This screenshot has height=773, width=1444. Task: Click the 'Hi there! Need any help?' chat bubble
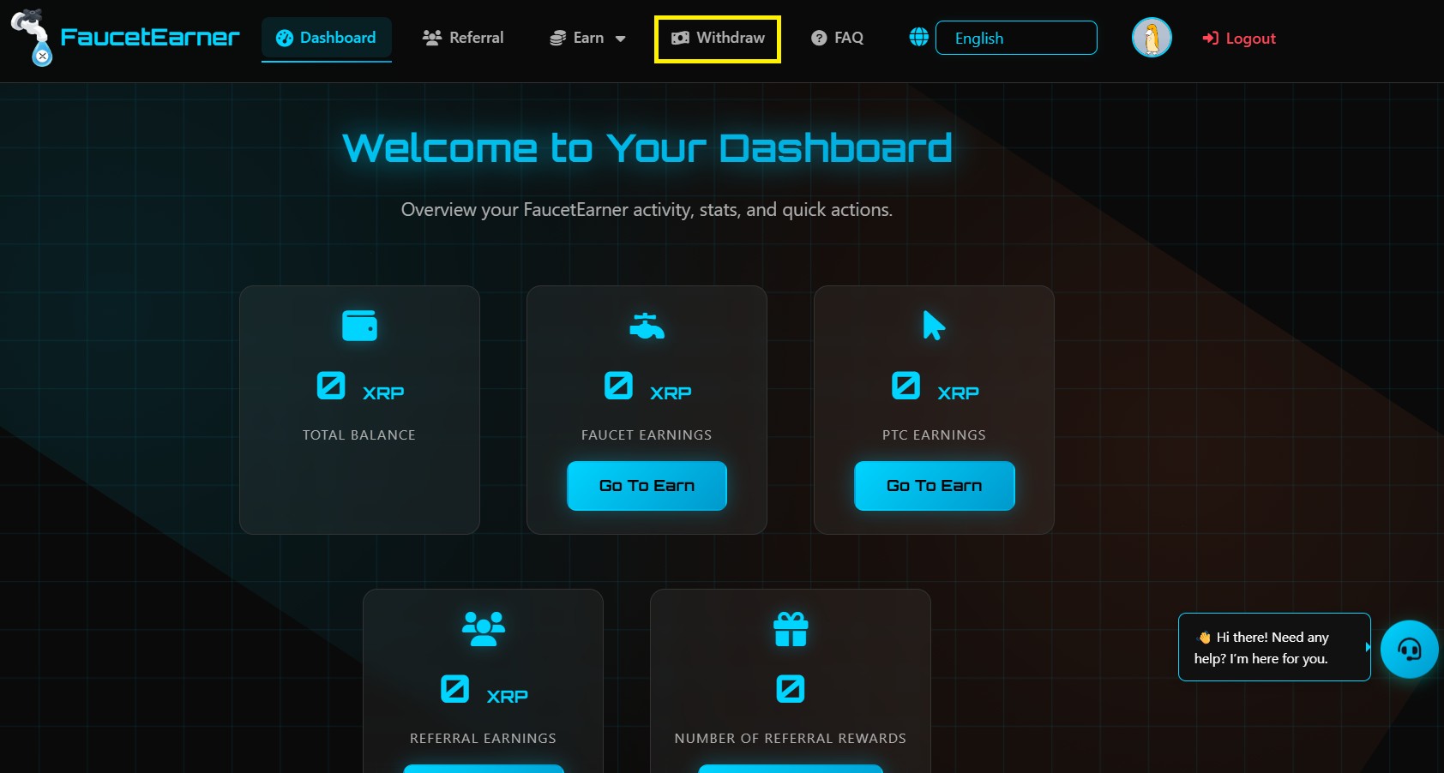tap(1274, 647)
